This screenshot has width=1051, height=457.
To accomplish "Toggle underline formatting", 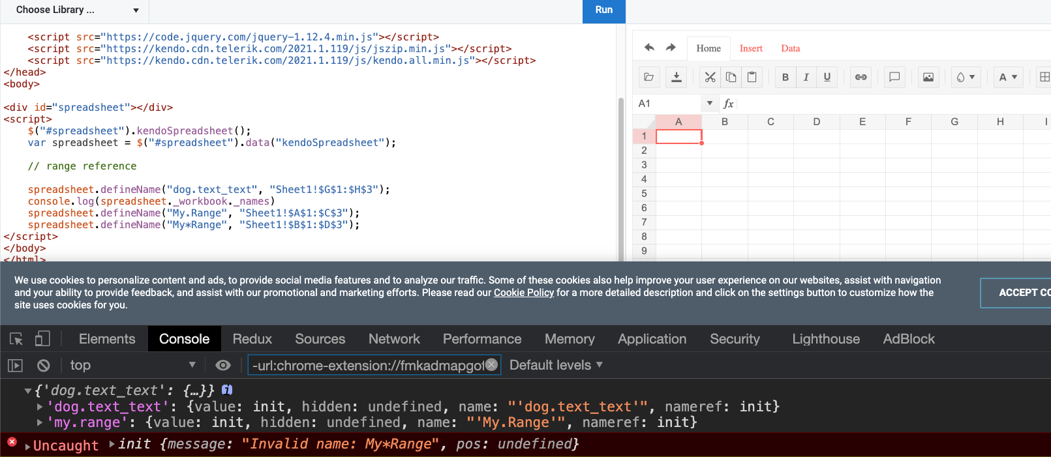I will click(827, 77).
